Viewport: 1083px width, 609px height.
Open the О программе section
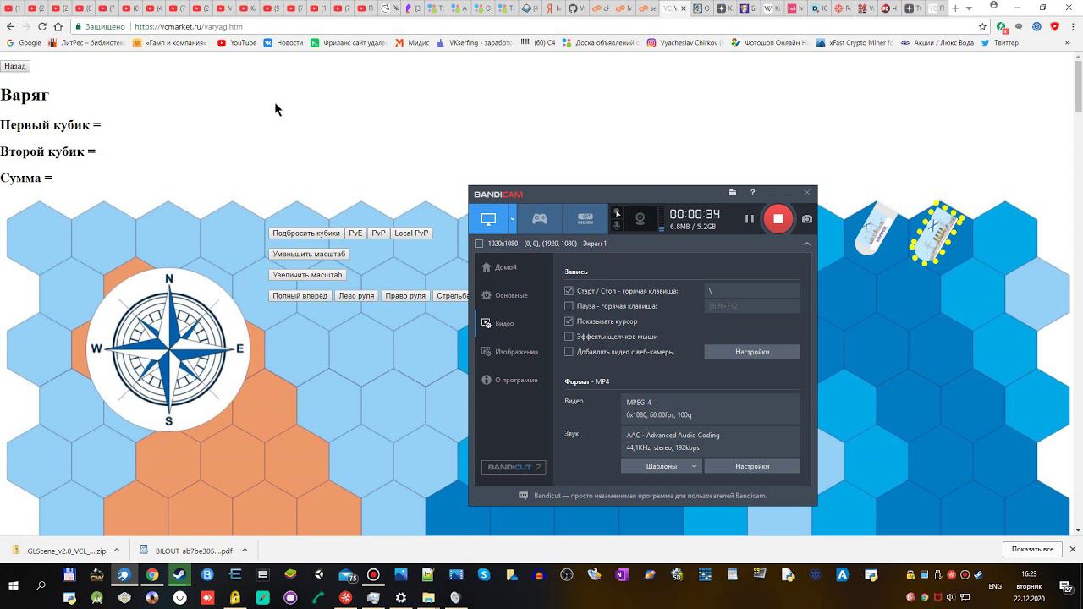pyautogui.click(x=509, y=380)
